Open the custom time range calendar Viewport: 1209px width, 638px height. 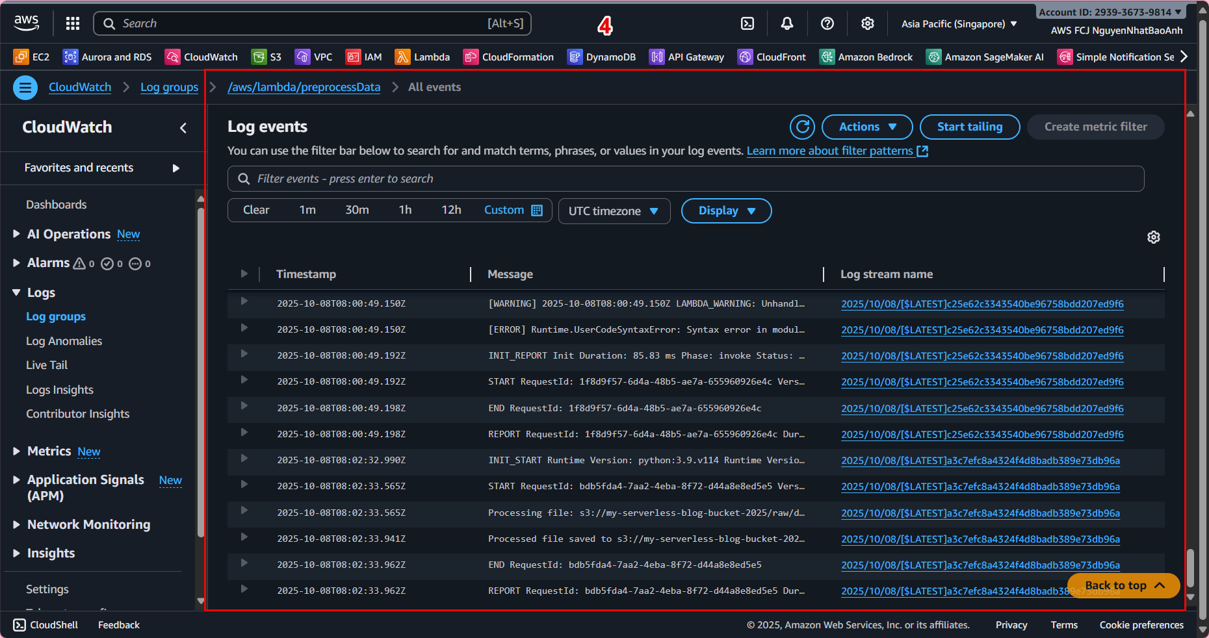pos(513,210)
